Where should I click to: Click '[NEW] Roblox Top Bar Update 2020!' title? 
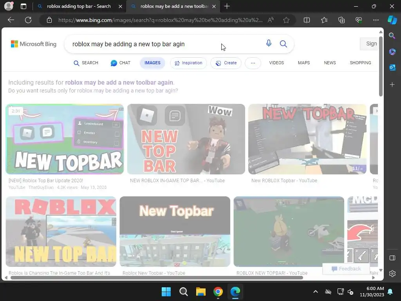(x=46, y=180)
